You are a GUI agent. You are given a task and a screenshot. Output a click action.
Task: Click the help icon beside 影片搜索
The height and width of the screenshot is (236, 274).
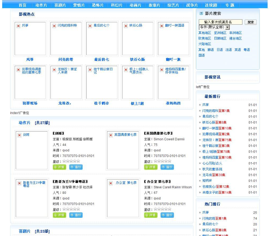click(201, 14)
